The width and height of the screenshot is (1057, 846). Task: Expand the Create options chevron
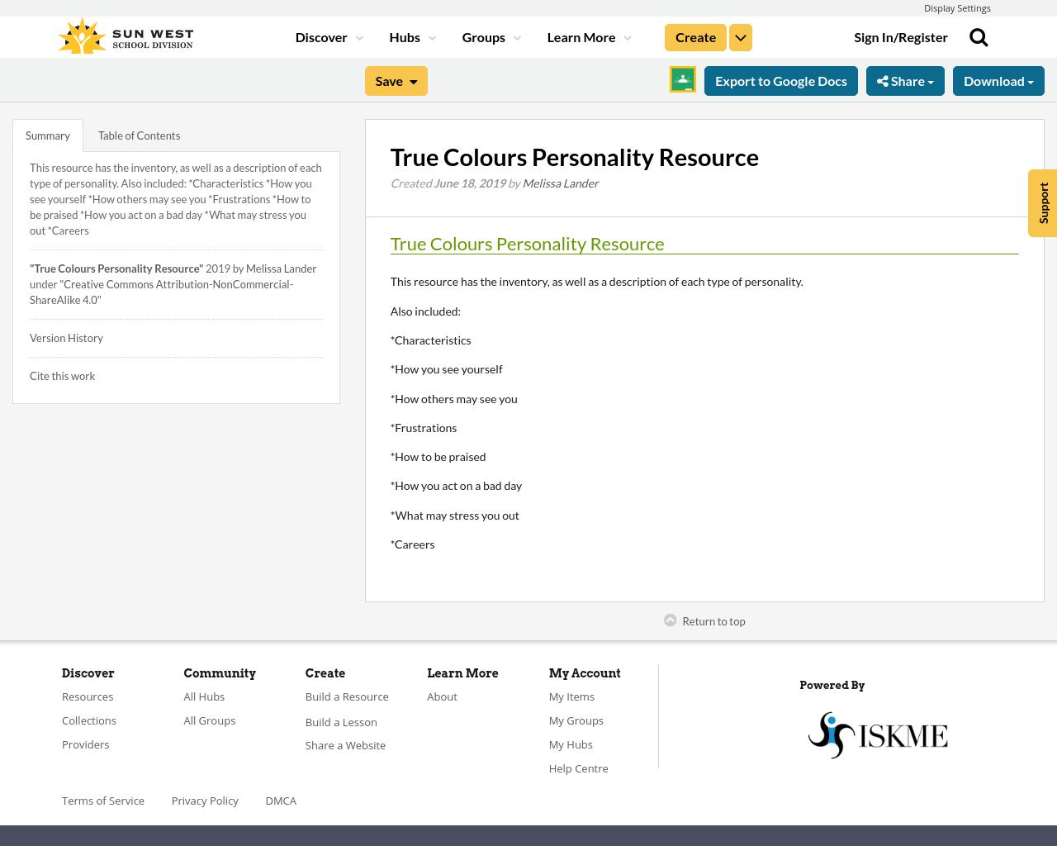[740, 36]
